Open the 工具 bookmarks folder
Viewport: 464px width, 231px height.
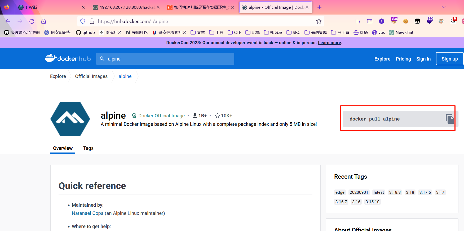[x=216, y=33]
